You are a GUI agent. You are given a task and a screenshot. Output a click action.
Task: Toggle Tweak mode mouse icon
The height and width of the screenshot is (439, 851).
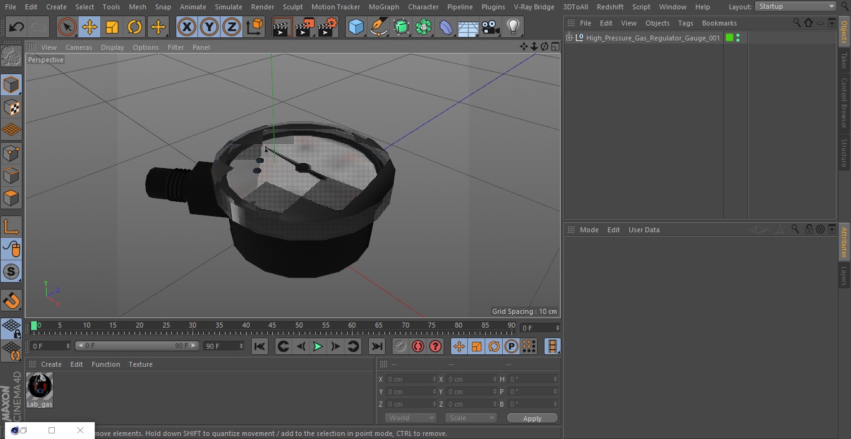pyautogui.click(x=11, y=249)
